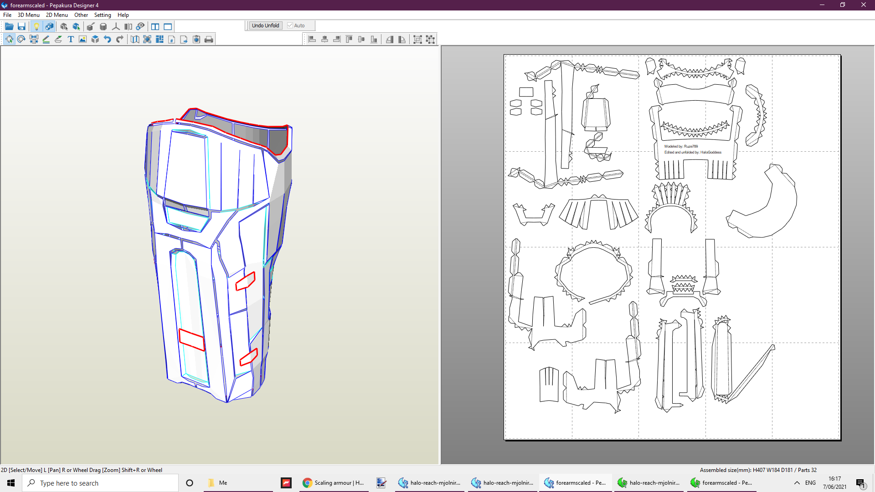Open the 2D Menu

[x=57, y=15]
